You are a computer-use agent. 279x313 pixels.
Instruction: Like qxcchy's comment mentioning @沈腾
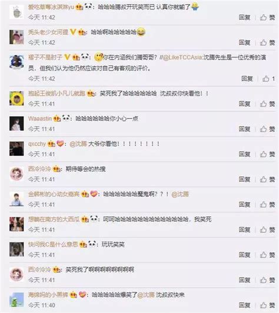point(267,154)
